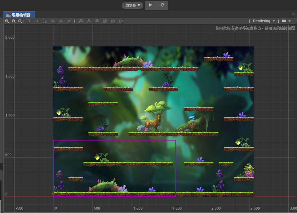Click the zoom out magnifier icon

[x=14, y=21]
